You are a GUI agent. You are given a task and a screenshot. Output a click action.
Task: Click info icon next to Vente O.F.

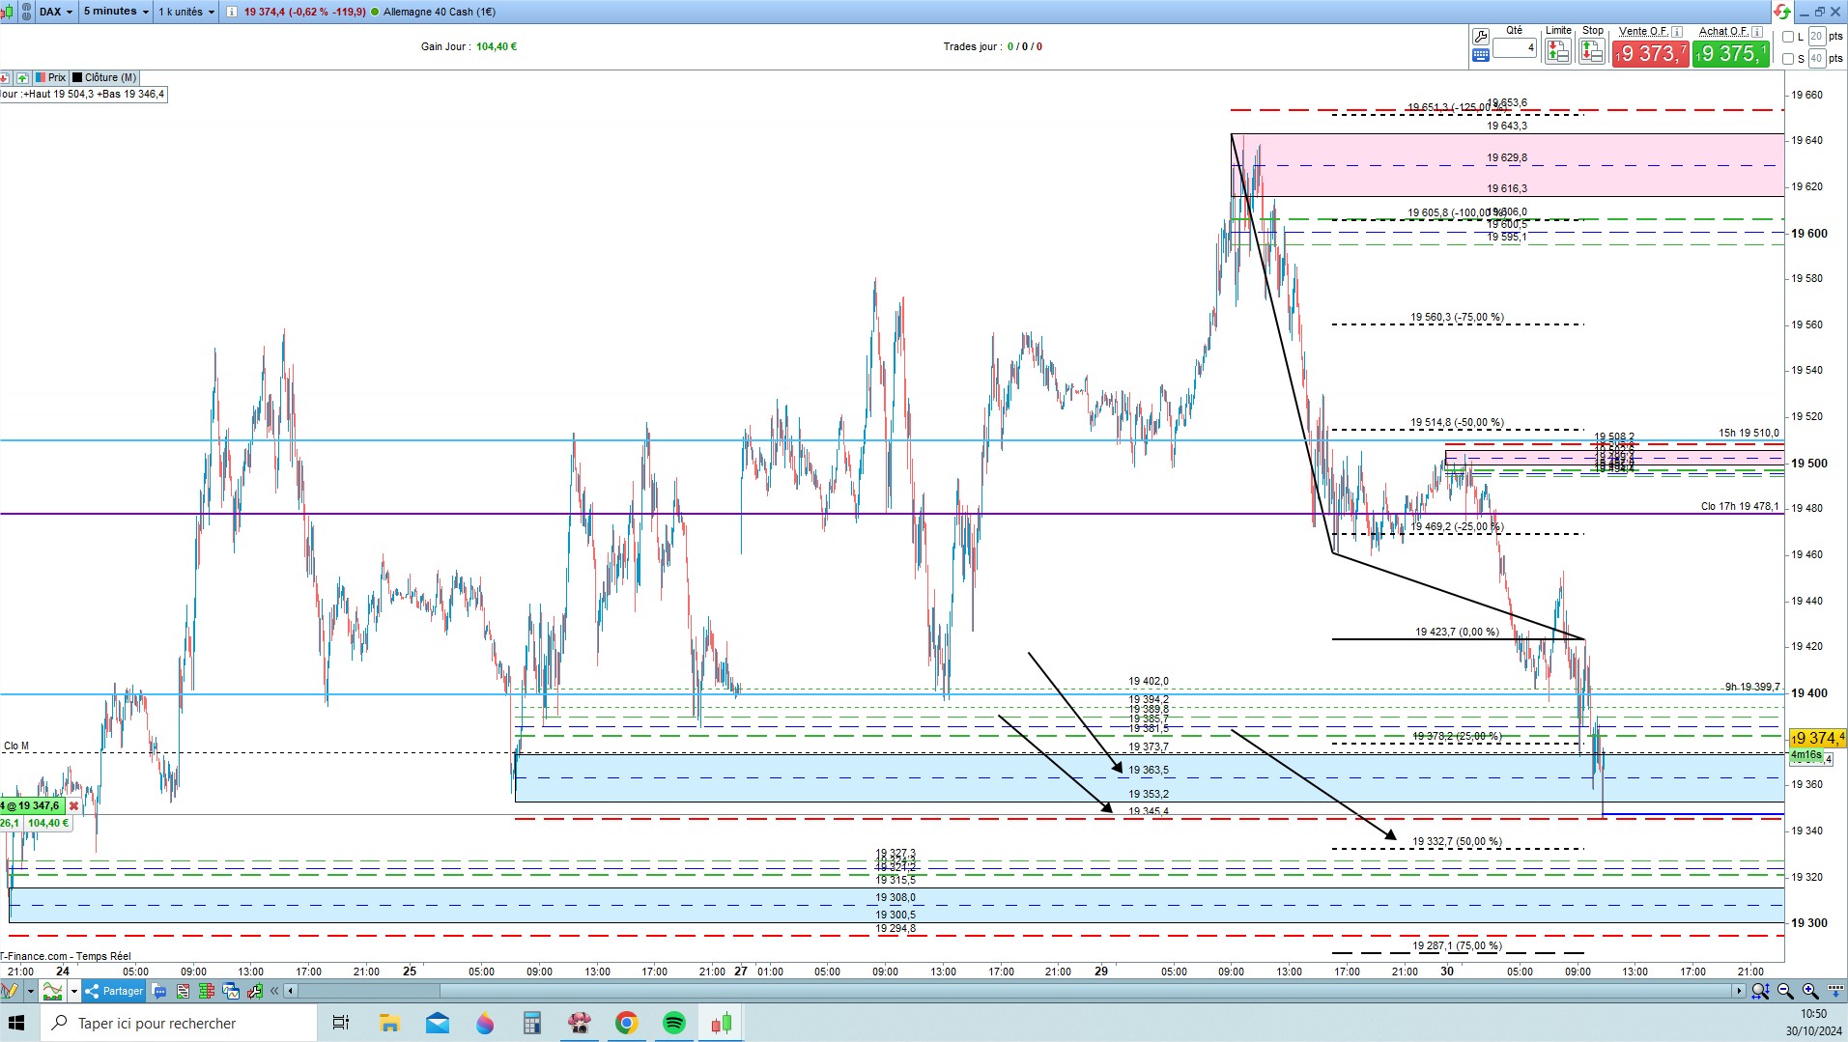point(1676,32)
